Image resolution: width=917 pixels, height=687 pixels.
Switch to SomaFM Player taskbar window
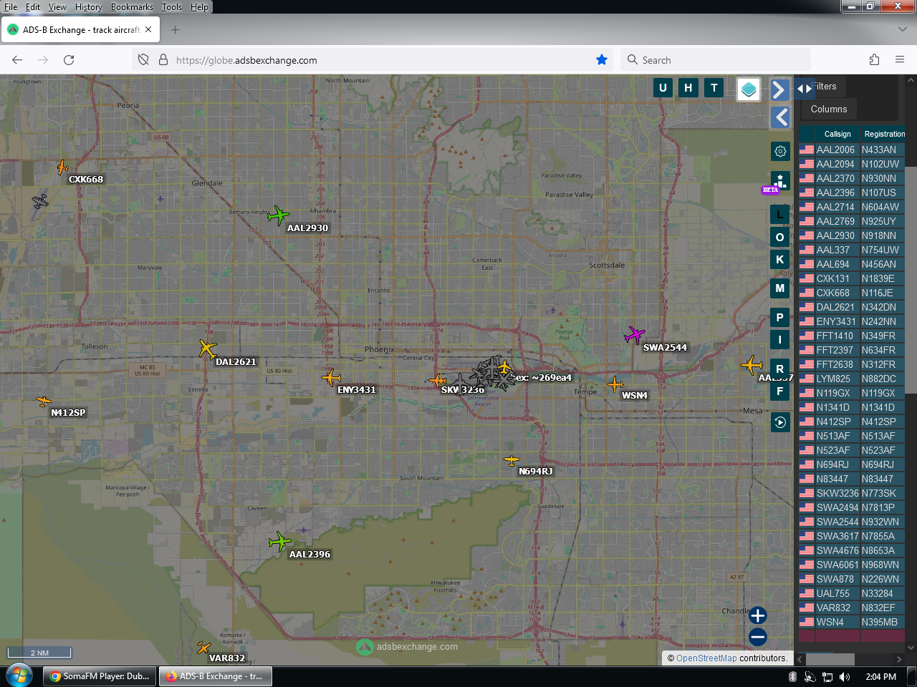point(100,676)
